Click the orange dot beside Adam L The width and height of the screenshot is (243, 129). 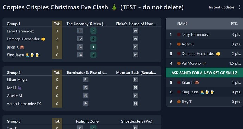click(x=179, y=44)
